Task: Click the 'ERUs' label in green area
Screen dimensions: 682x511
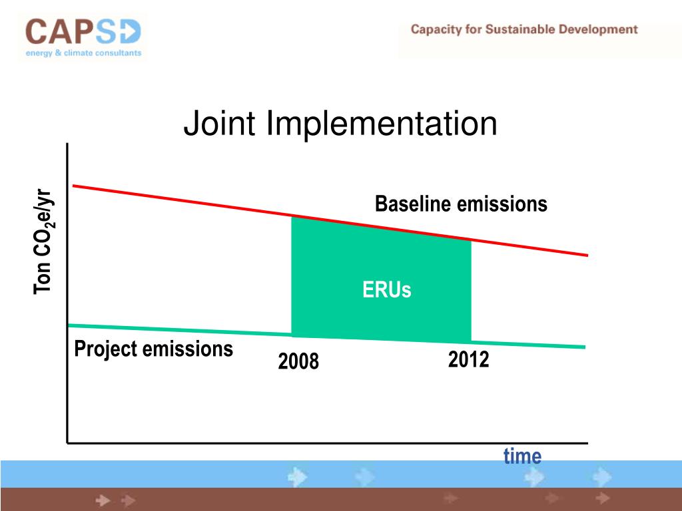Action: [x=387, y=289]
